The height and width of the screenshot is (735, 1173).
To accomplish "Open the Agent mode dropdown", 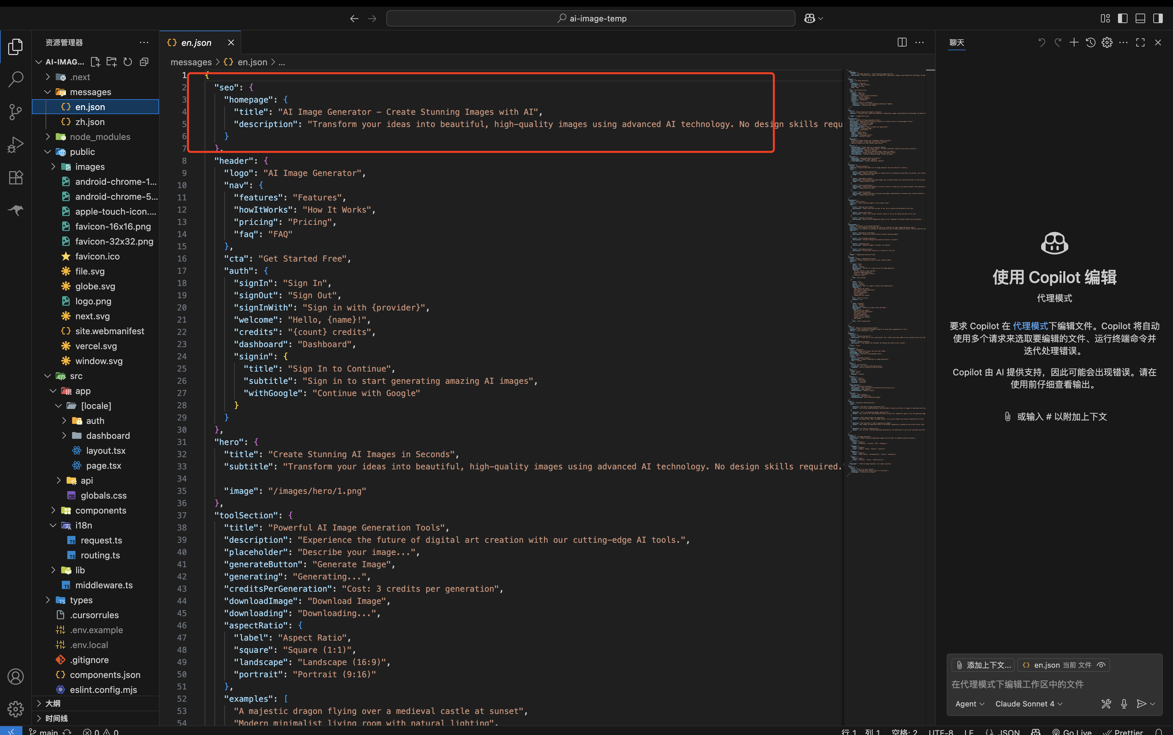I will 969,703.
